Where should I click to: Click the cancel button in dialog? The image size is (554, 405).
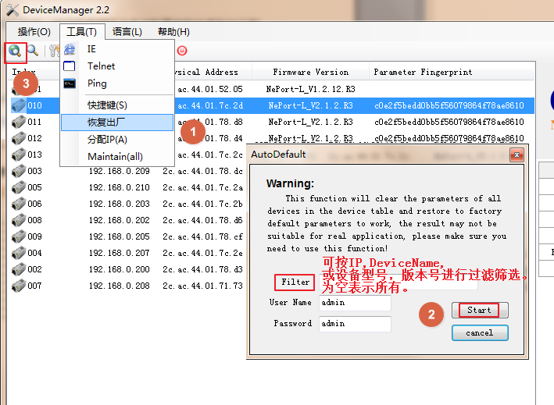pos(480,332)
